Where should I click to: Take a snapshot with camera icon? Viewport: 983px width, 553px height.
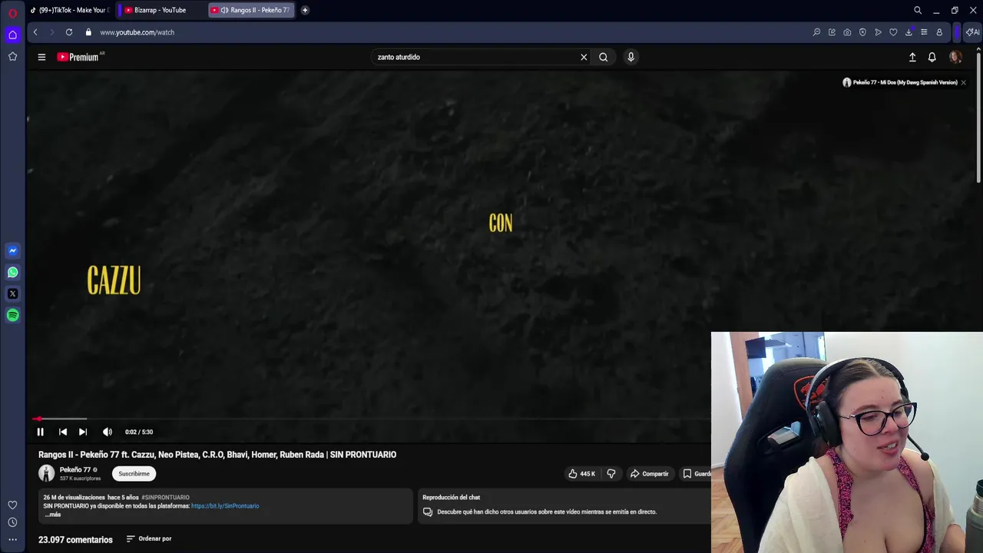click(847, 32)
